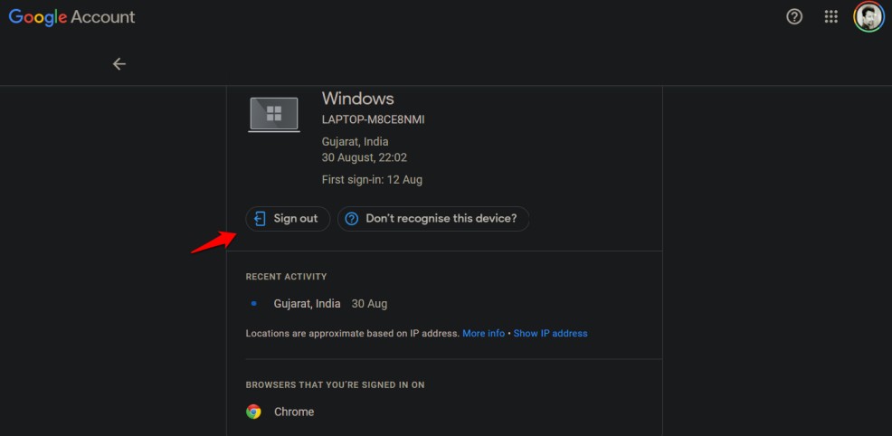Click Don't recognise this device? button

pos(433,219)
